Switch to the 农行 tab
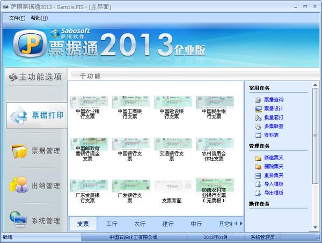The image size is (322, 243). (140, 224)
